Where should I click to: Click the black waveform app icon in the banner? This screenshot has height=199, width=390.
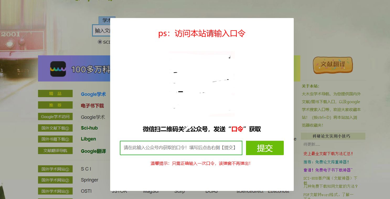point(58,68)
